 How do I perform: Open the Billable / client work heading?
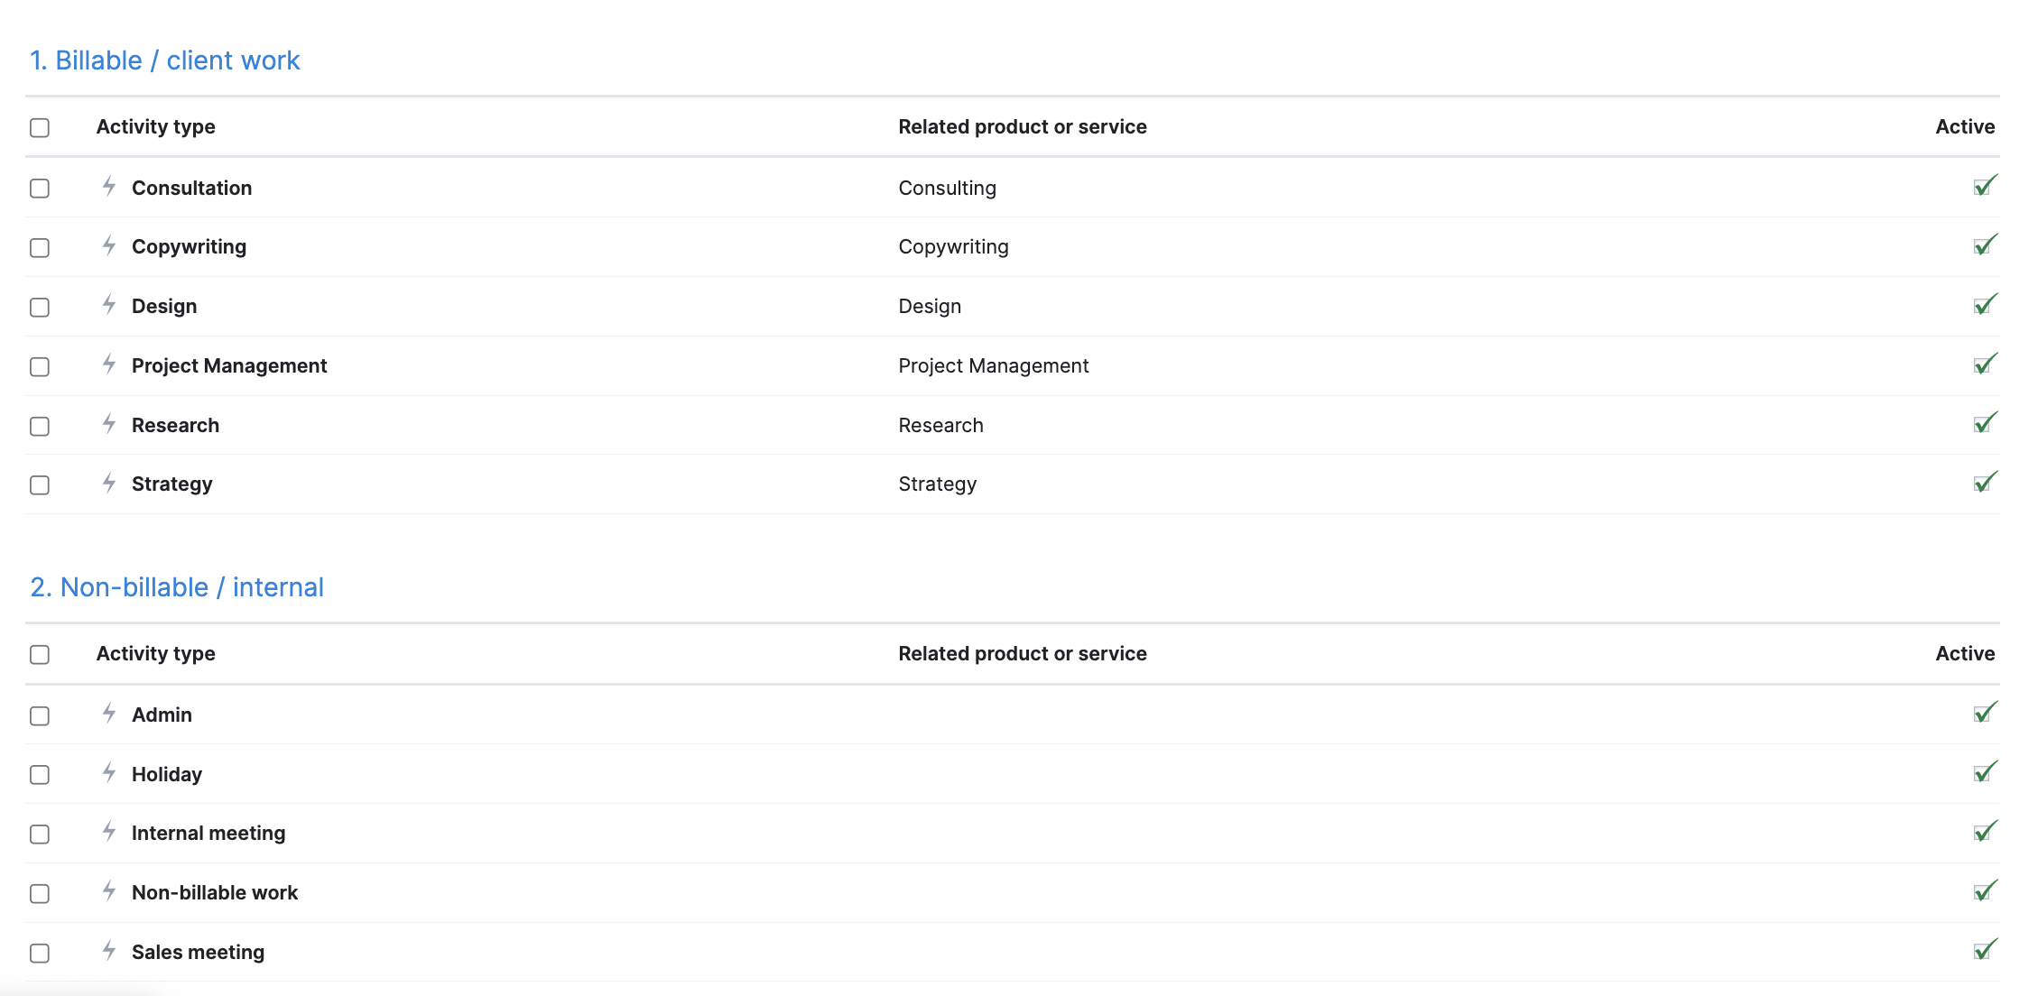tap(165, 60)
